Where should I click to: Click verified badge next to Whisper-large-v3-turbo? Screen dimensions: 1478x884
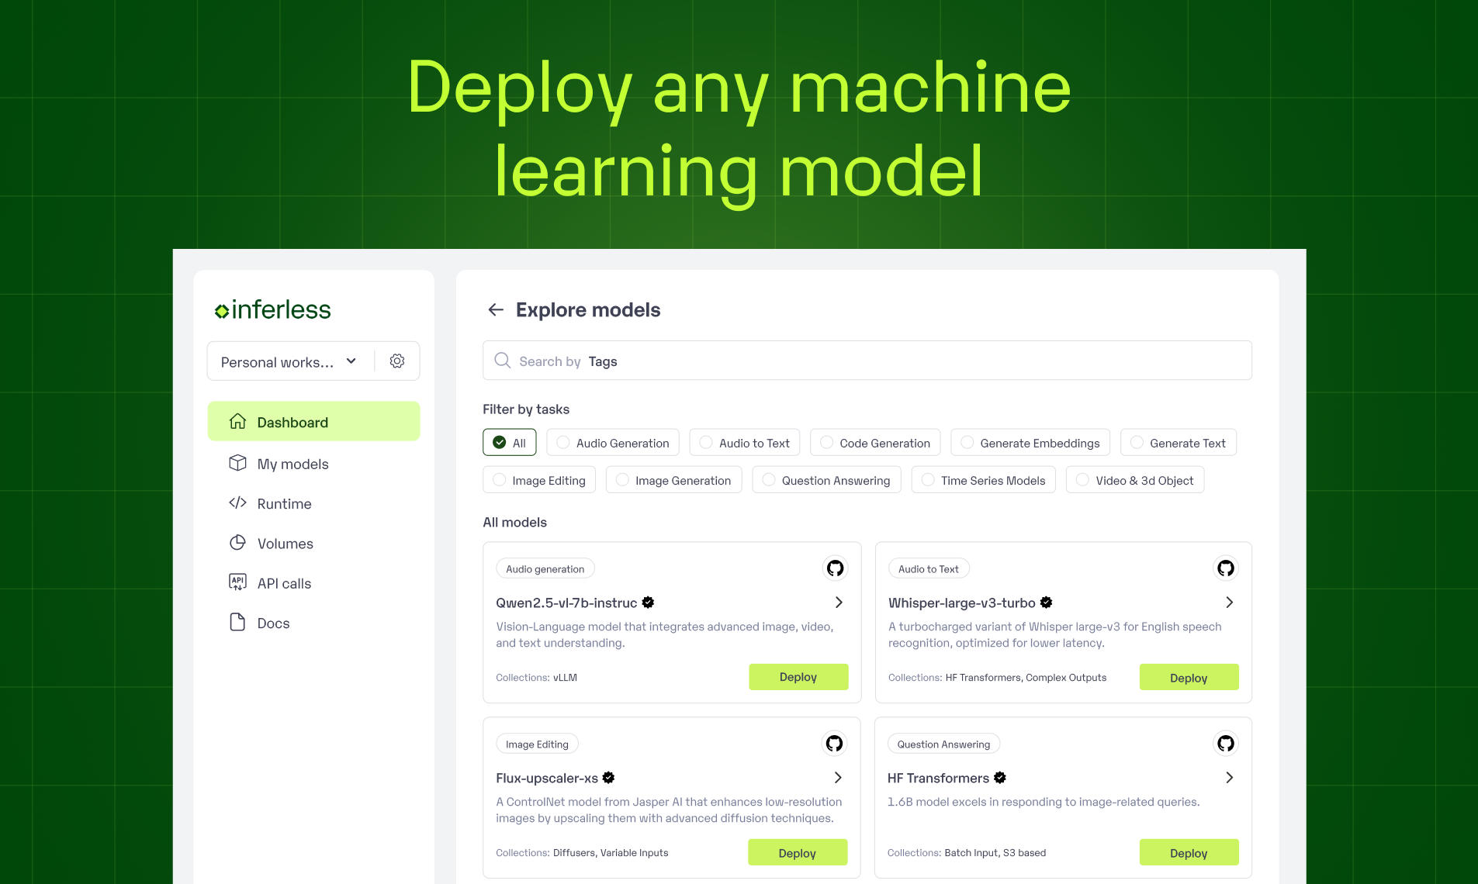(x=1047, y=602)
